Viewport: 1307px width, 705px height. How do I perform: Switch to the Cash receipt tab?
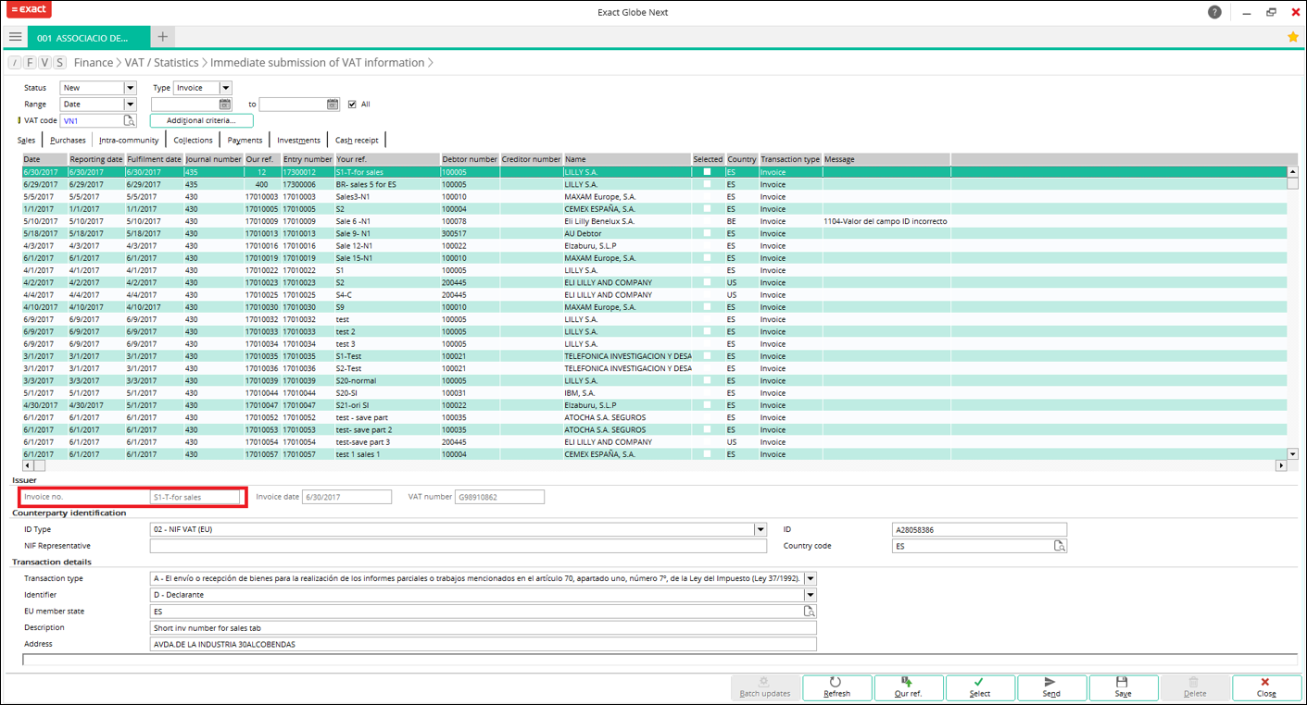357,141
